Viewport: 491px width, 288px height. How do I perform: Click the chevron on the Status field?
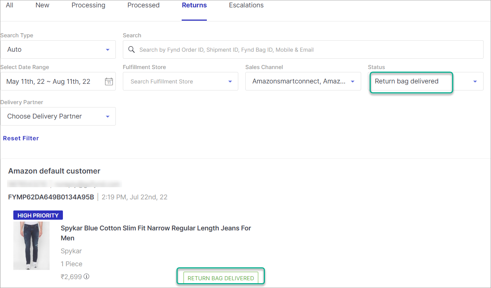click(476, 81)
